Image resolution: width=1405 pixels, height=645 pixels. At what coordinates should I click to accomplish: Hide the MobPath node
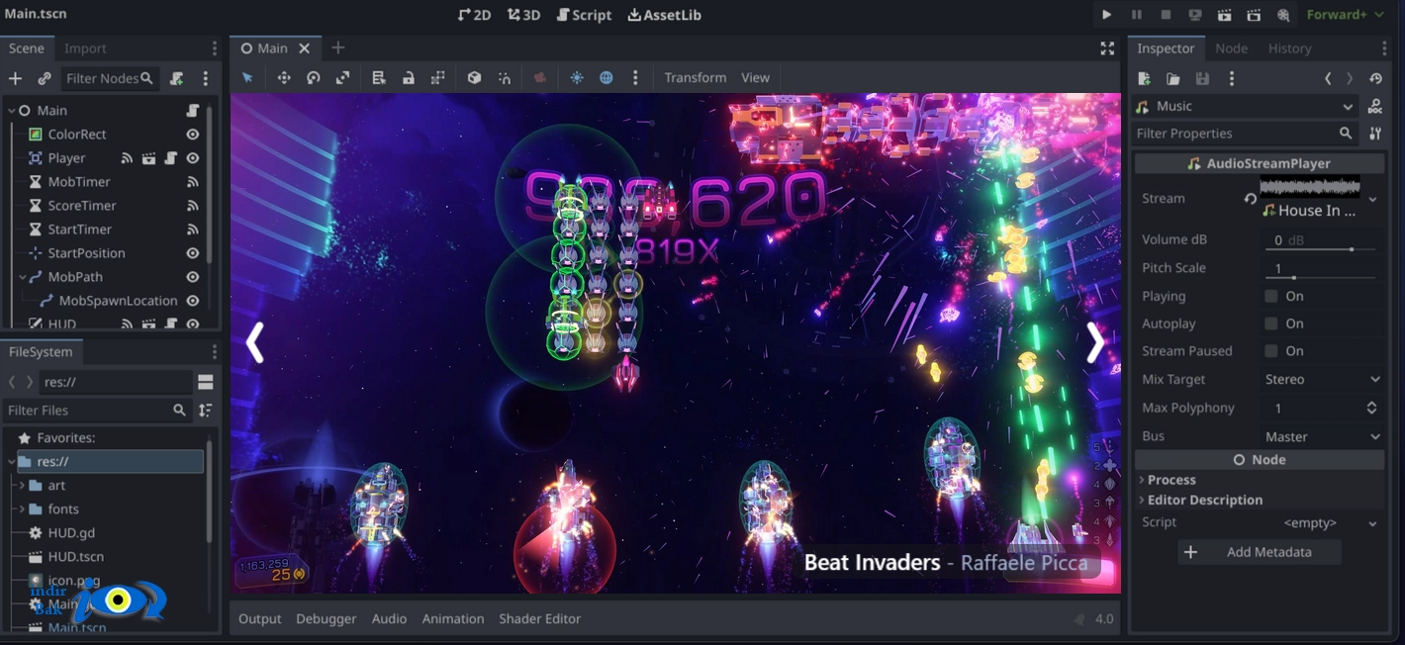click(x=193, y=277)
